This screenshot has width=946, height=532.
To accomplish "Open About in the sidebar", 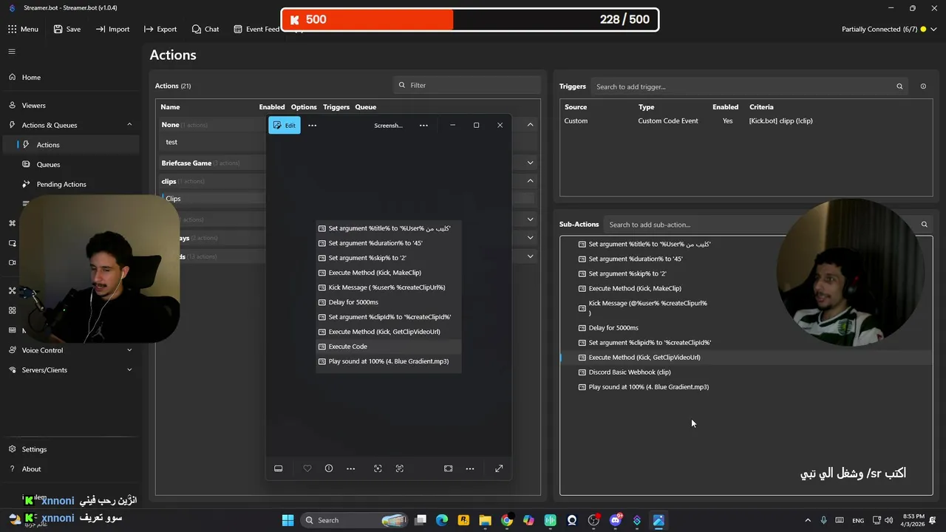I will pos(31,469).
